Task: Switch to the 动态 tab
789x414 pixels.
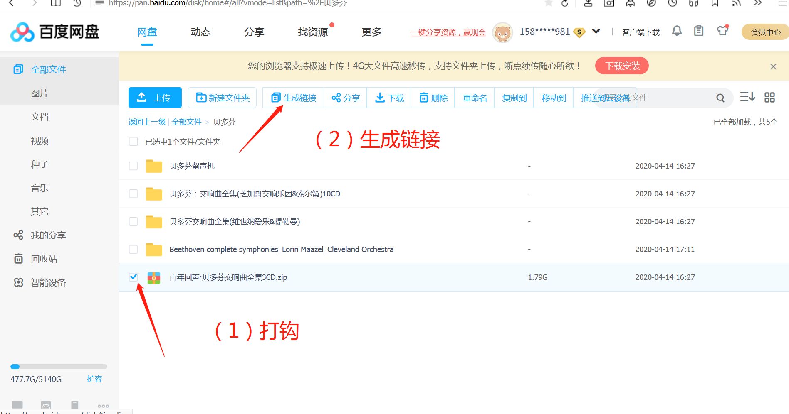Action: [200, 32]
